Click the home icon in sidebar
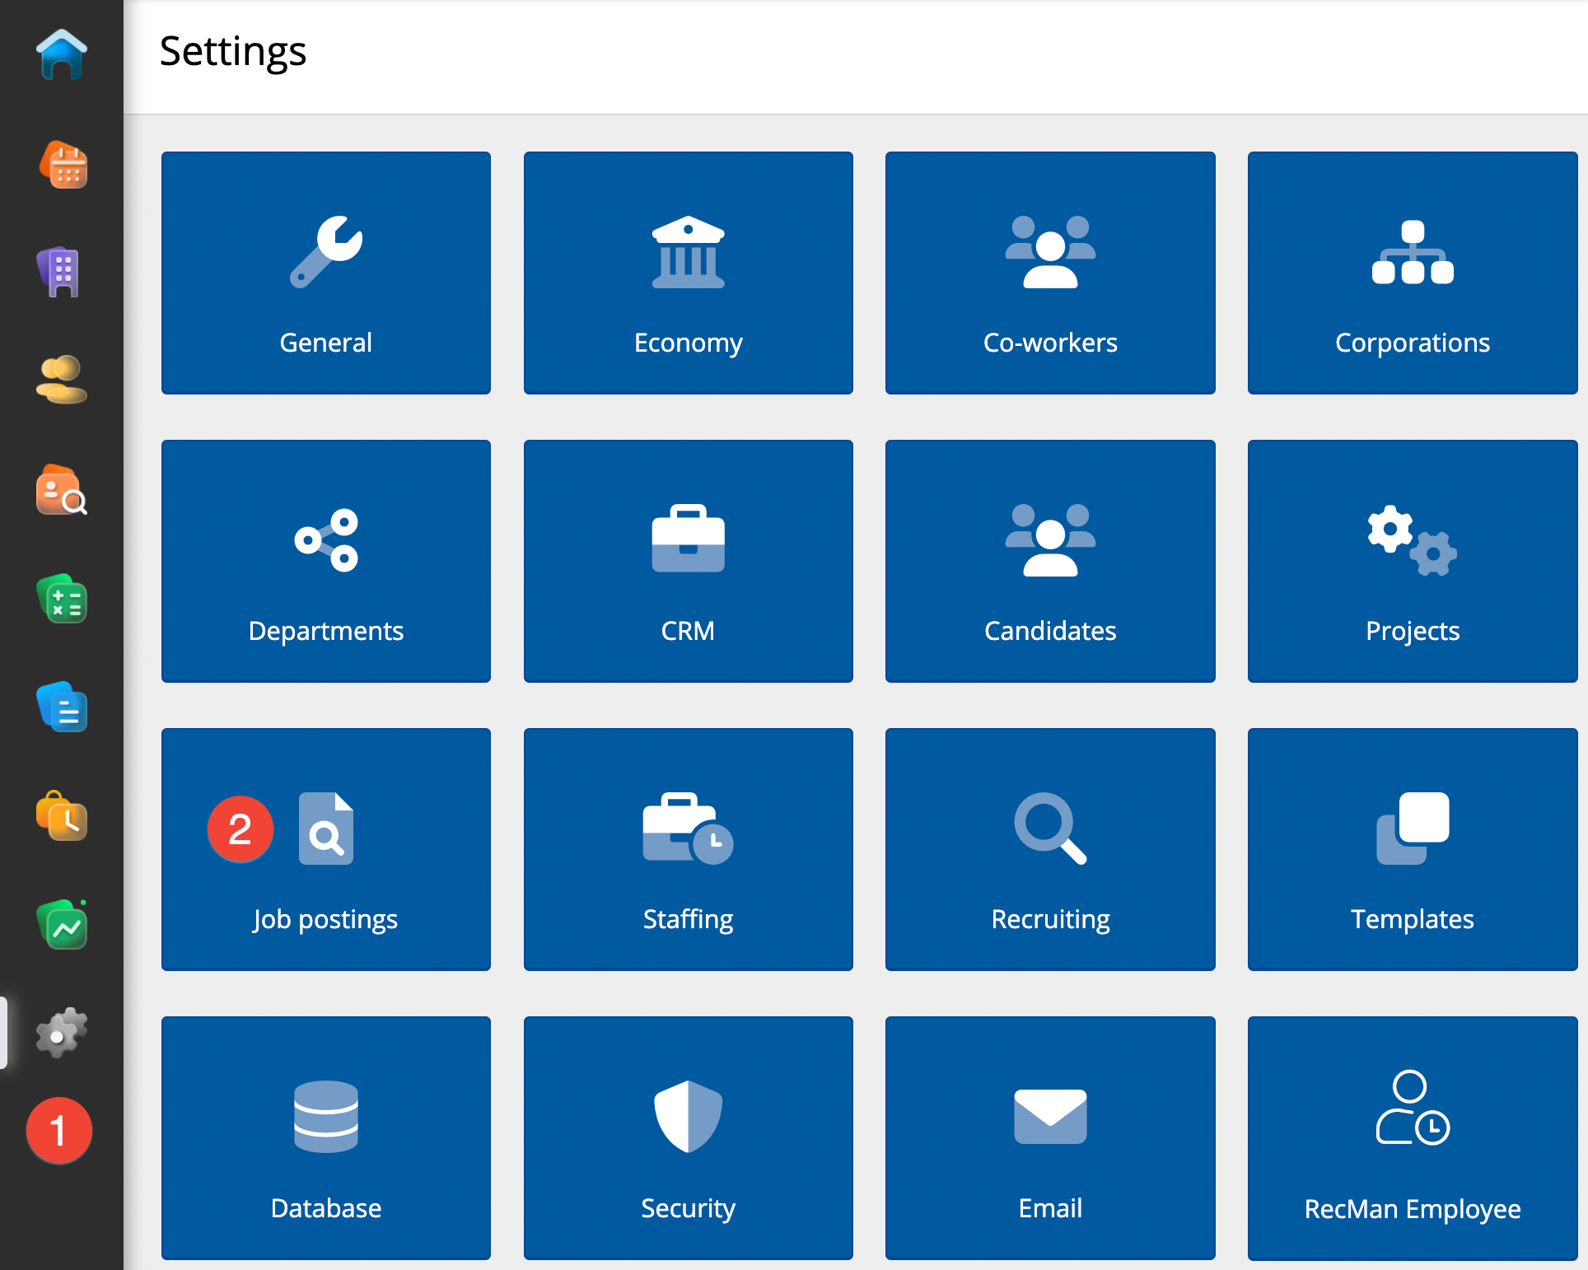Screen dimensions: 1588x1270 62,55
